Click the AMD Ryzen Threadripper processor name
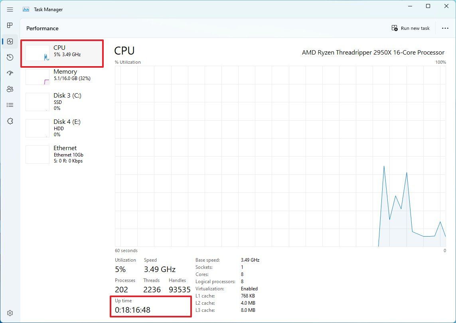This screenshot has width=456, height=323. [373, 53]
